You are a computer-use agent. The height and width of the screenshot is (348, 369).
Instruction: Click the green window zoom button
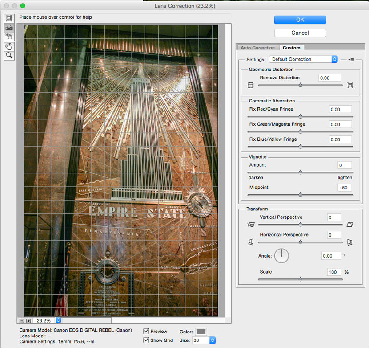click(x=23, y=6)
